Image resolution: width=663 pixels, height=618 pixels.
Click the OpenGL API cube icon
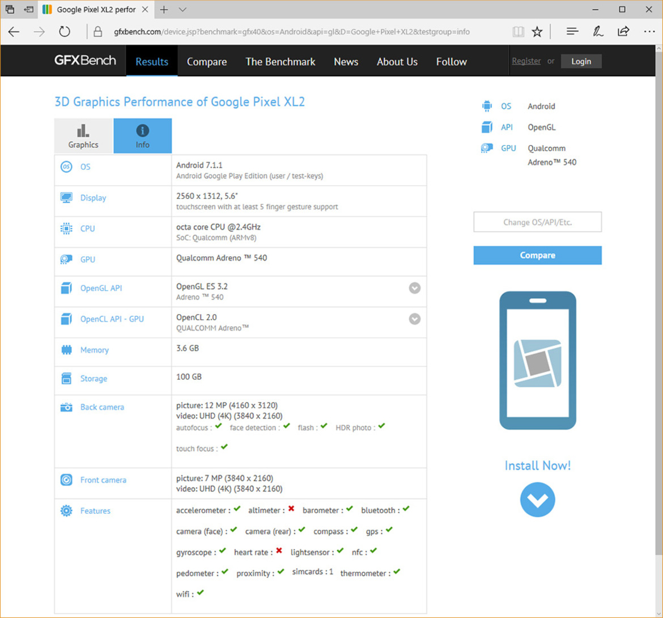pos(66,288)
